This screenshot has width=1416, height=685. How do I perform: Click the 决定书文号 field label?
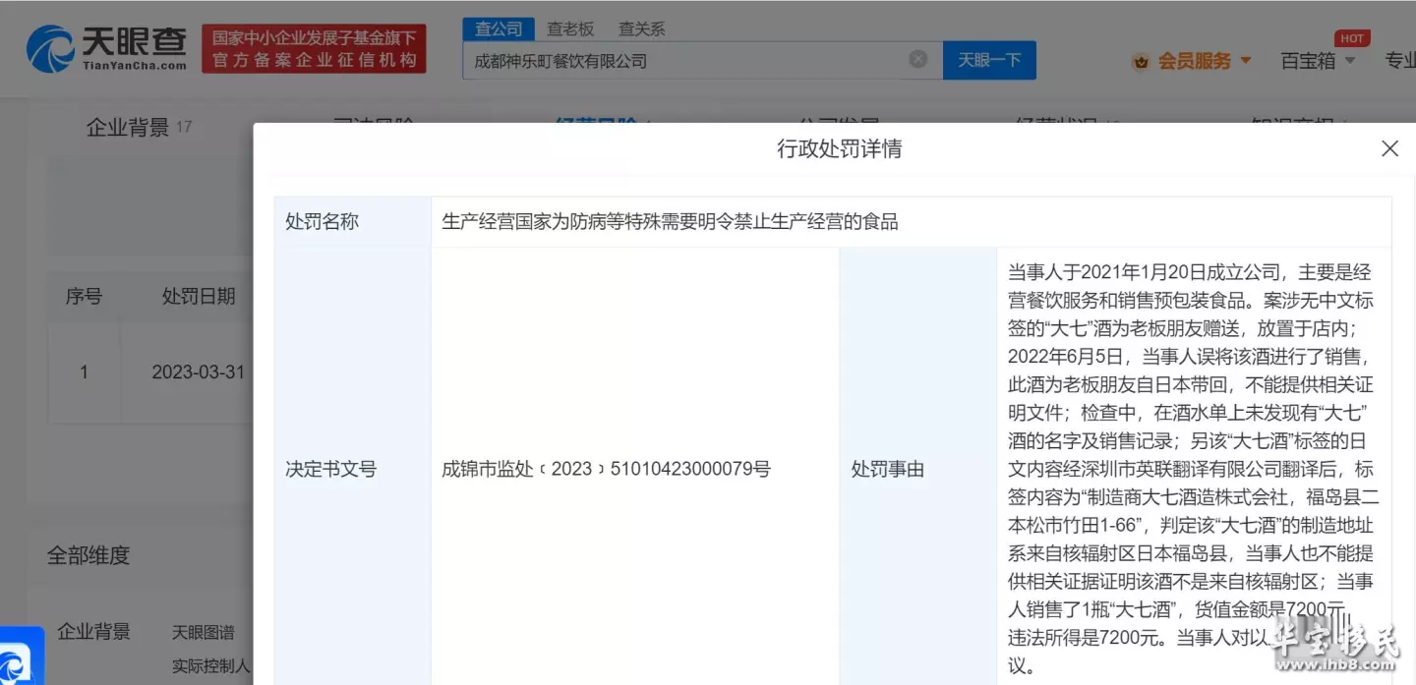(330, 469)
